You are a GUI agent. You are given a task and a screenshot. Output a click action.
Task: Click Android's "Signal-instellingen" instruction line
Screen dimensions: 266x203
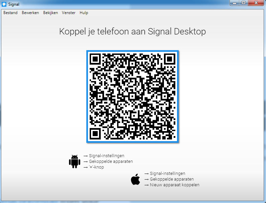pyautogui.click(x=104, y=156)
